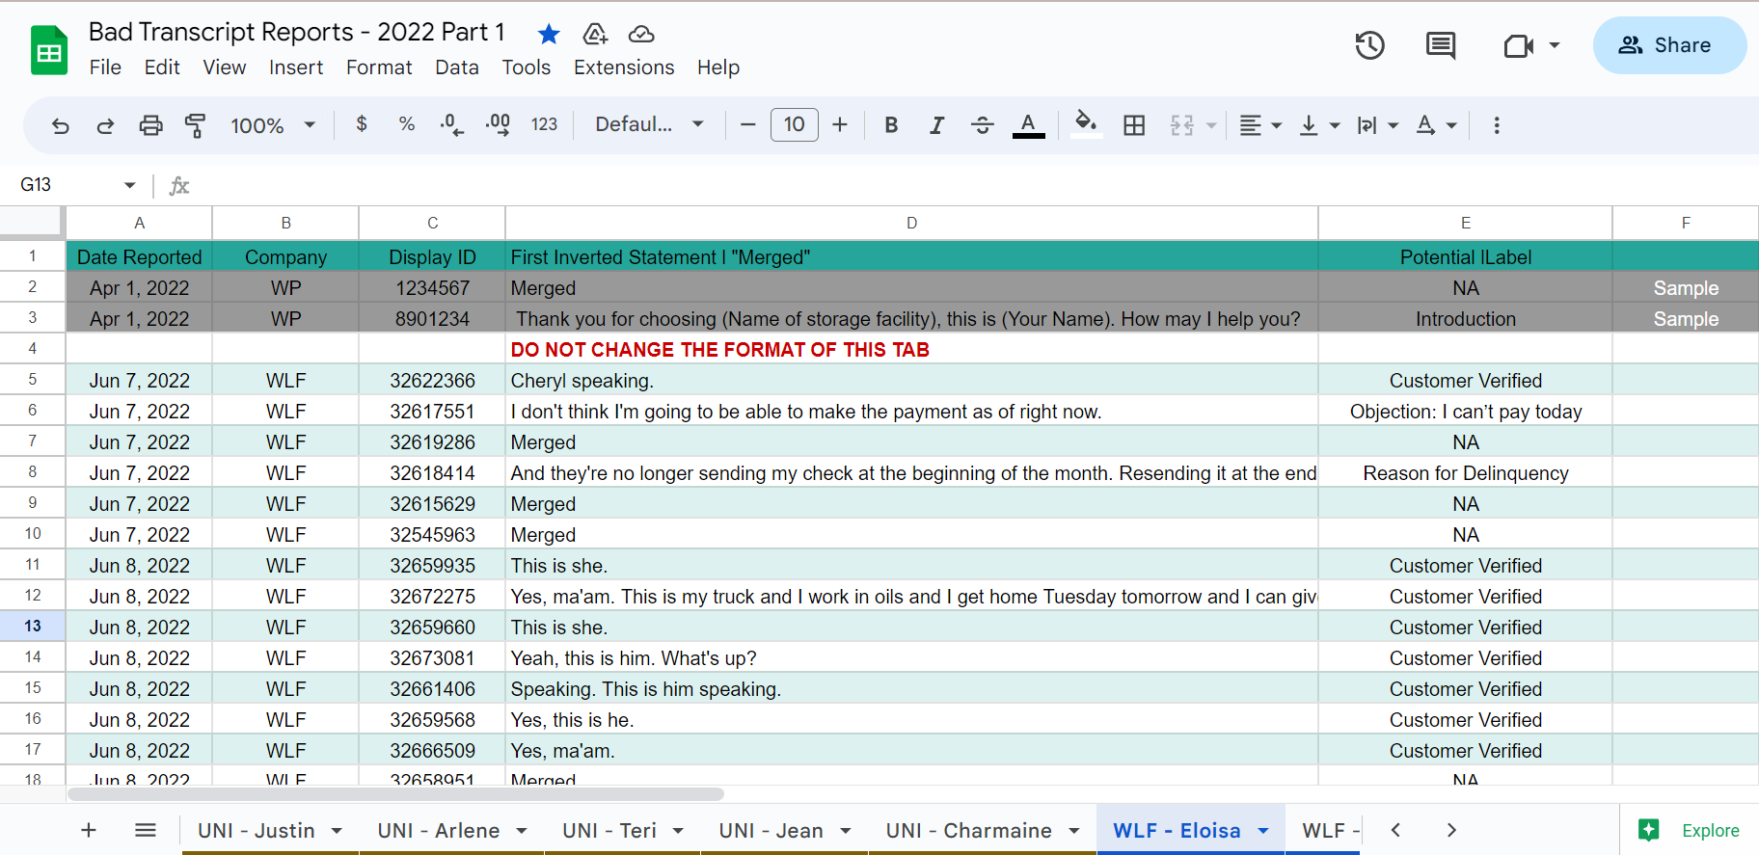
Task: Switch to UNI - Arlene tab
Action: click(439, 830)
